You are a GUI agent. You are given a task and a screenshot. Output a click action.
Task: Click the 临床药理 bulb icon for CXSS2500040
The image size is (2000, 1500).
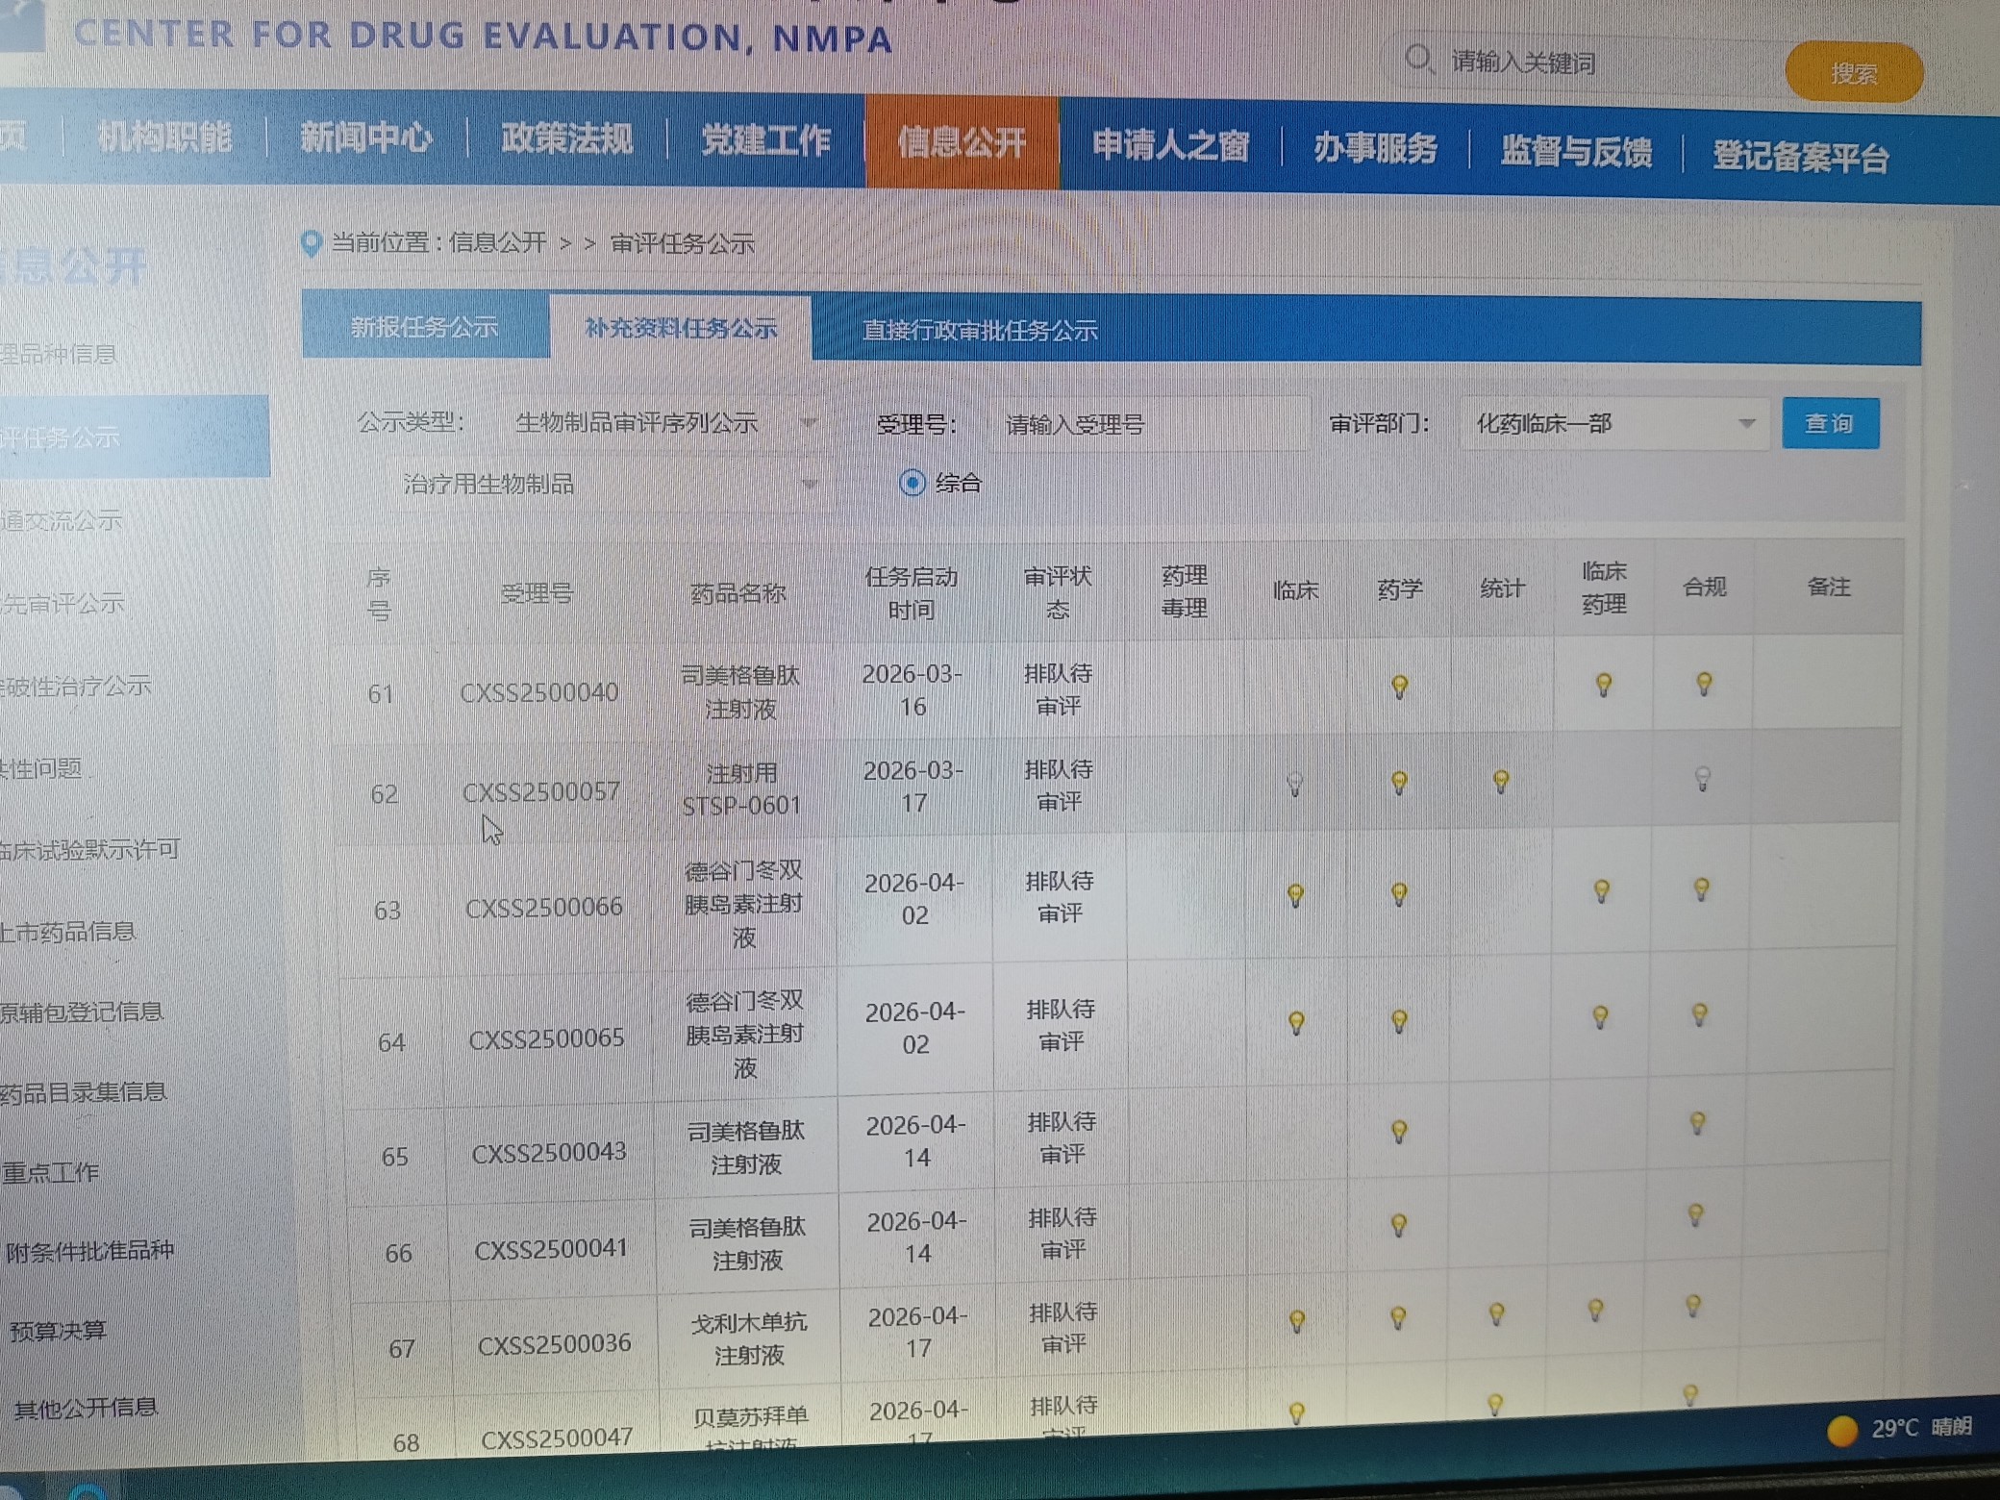click(x=1603, y=685)
